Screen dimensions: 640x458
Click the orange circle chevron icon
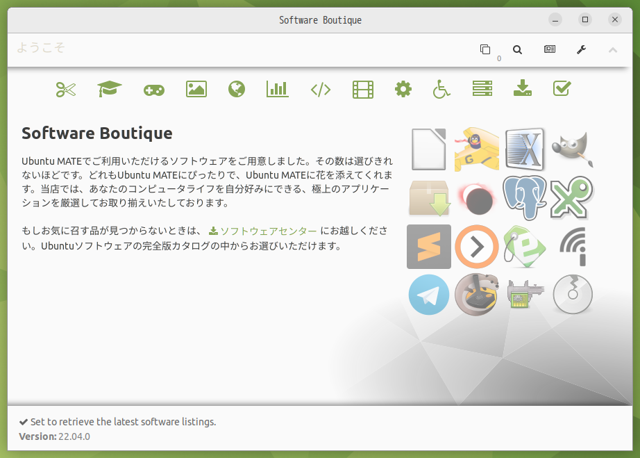click(x=477, y=247)
